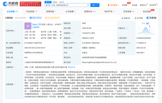This screenshot has width=162, height=103.
Task: Click the info icon next to 注册资本
Action: point(72,33)
